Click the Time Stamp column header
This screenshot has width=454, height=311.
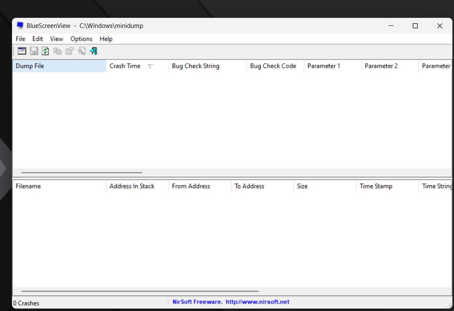pyautogui.click(x=387, y=186)
